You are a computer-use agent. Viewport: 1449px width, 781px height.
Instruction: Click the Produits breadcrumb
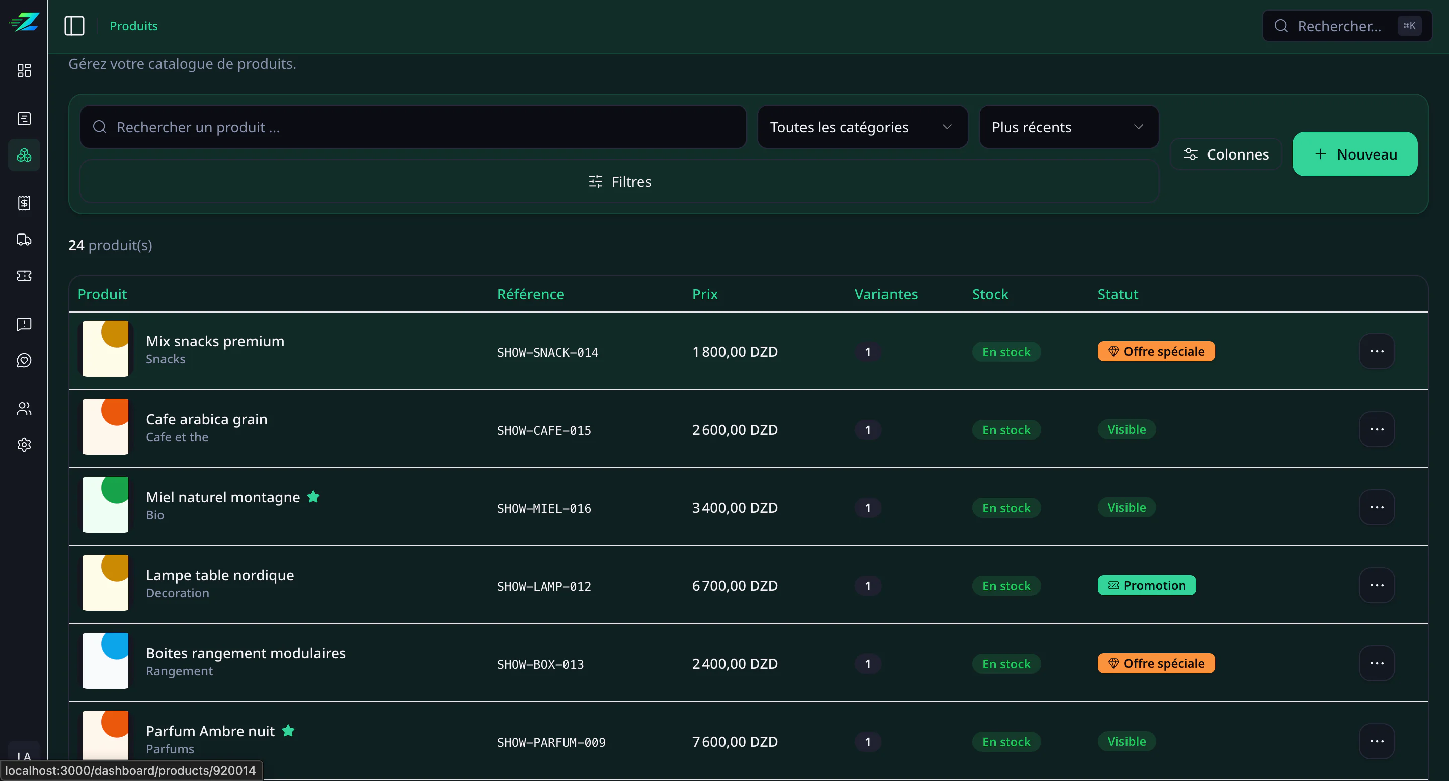tap(134, 26)
